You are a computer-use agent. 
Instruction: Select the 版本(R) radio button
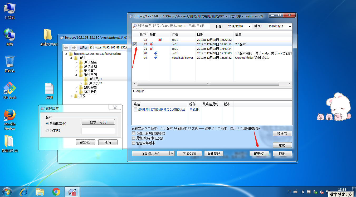click(47, 130)
